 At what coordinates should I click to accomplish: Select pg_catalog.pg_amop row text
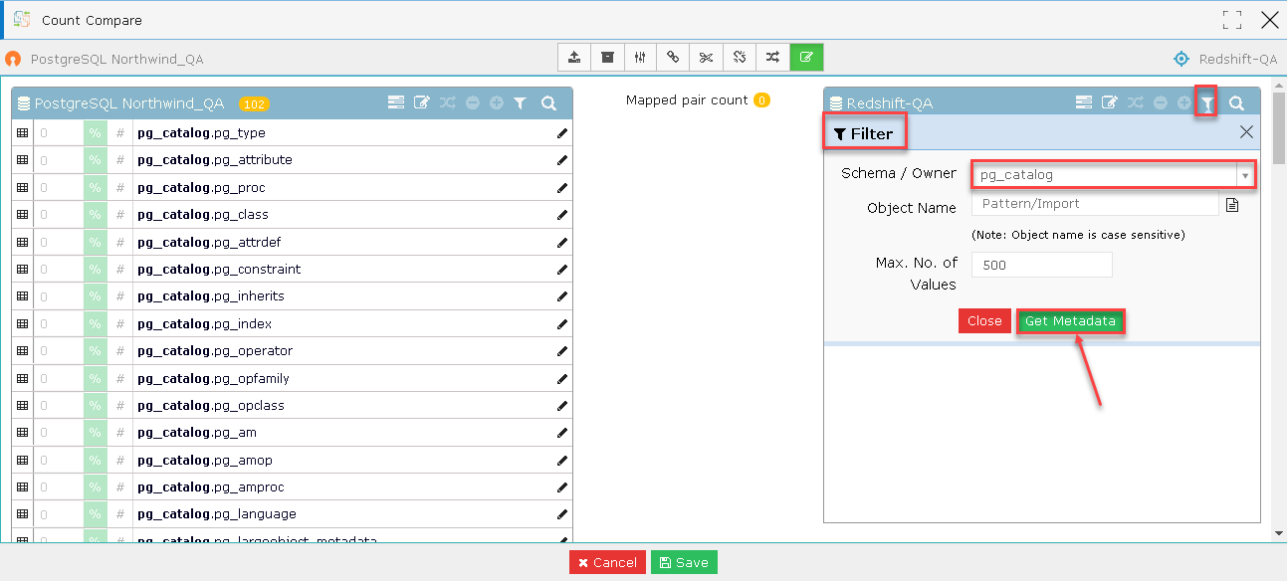[204, 460]
